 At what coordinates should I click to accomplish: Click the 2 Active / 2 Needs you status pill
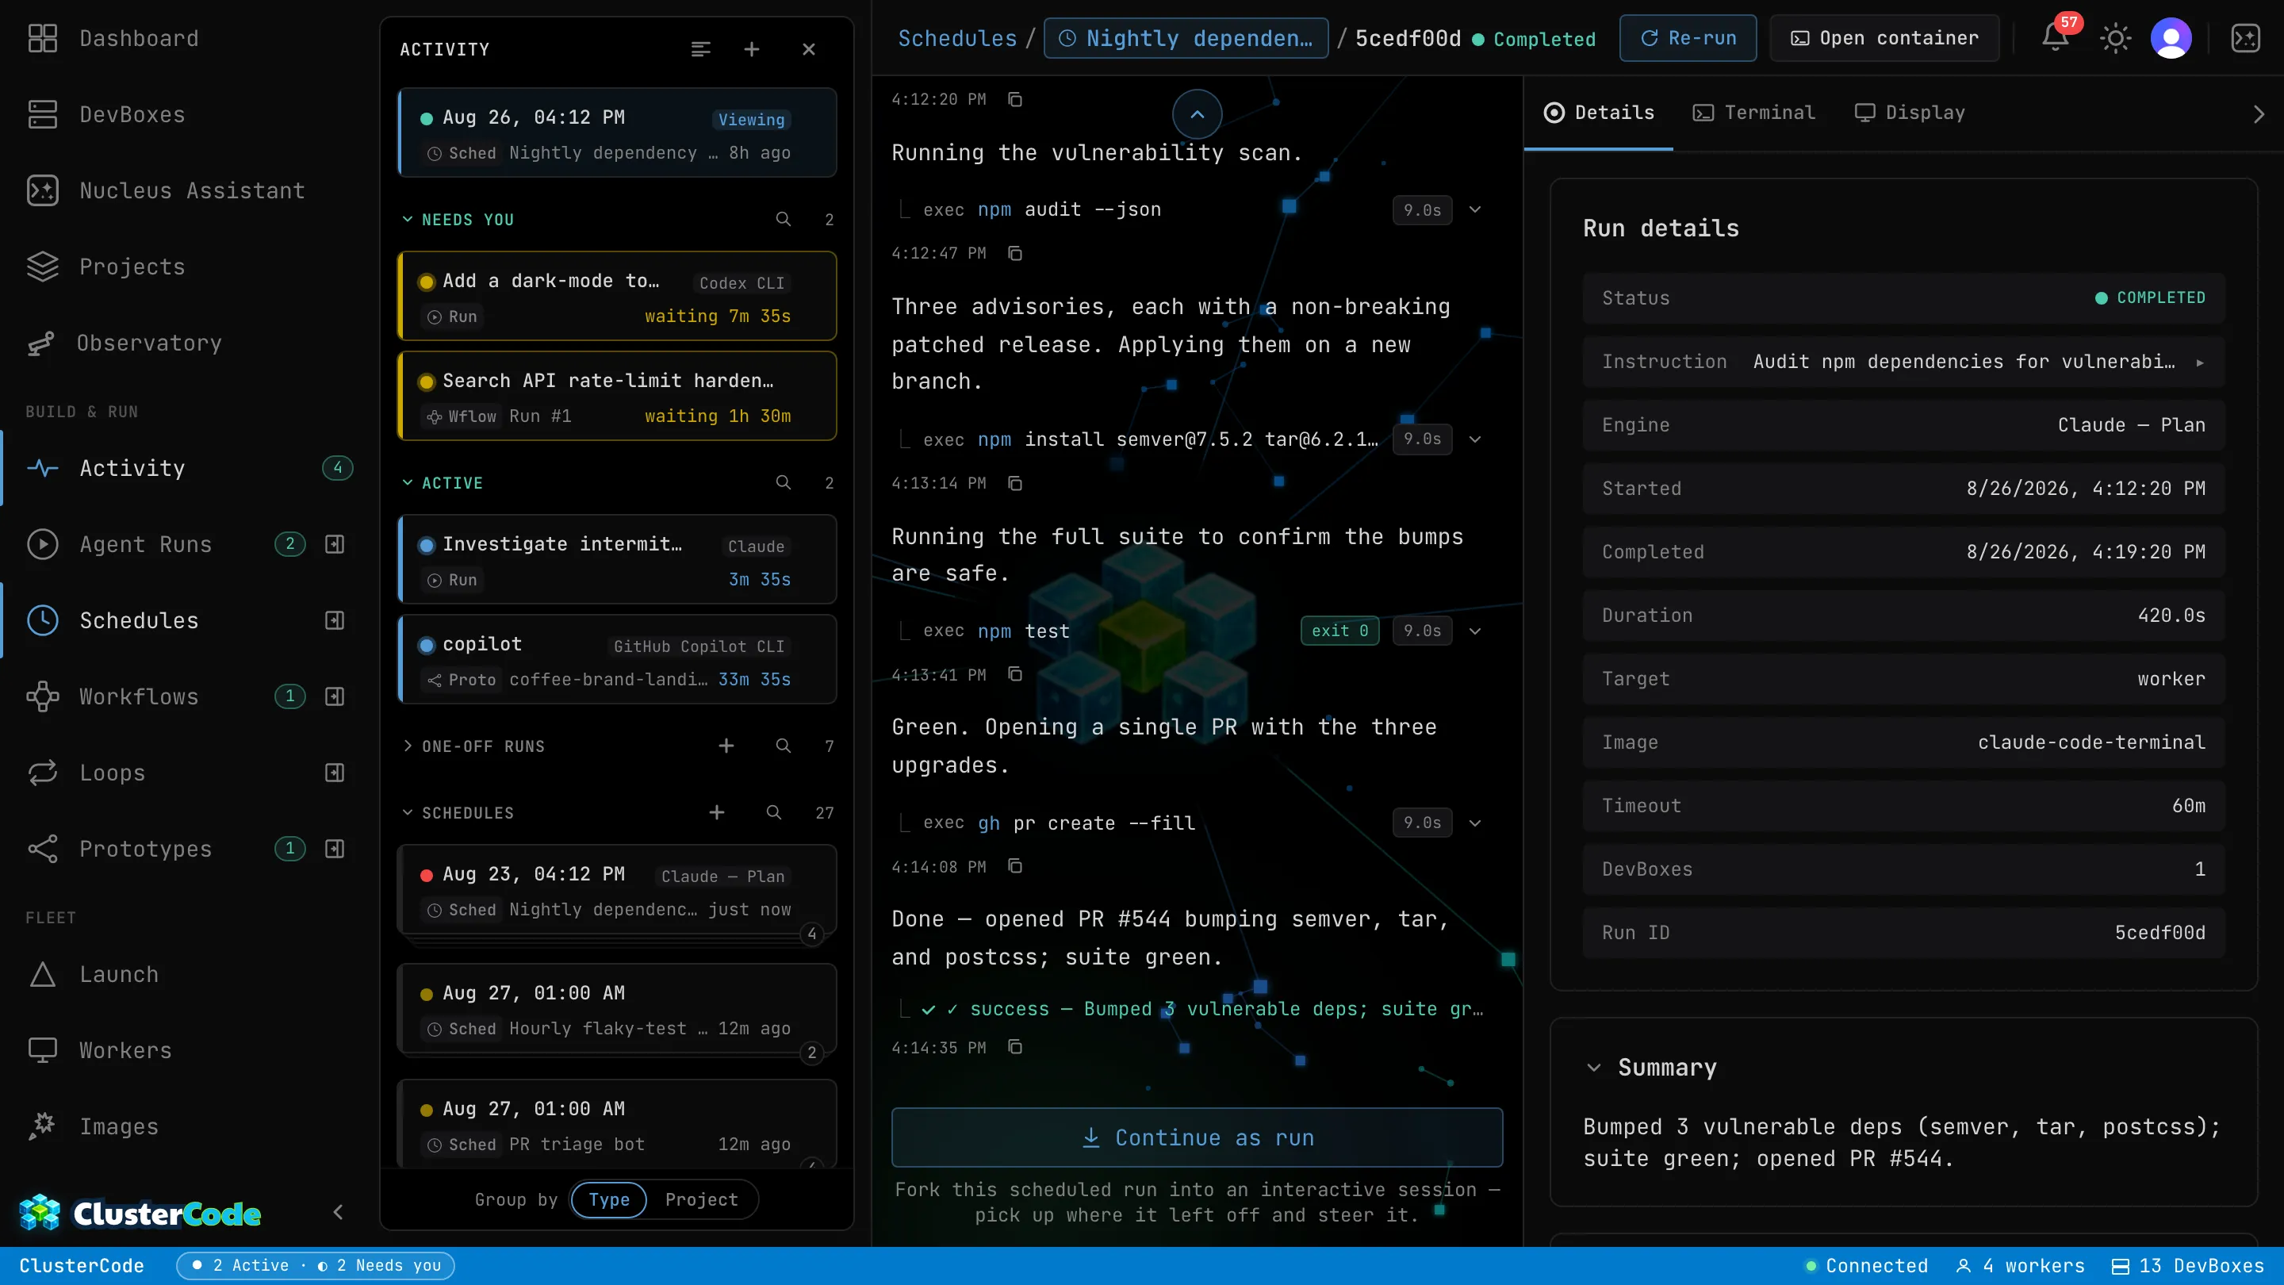(316, 1265)
